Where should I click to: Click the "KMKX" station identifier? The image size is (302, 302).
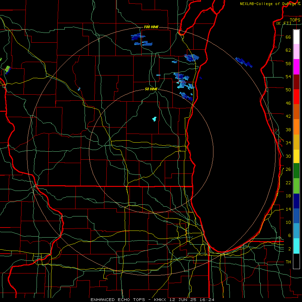tap(161, 300)
